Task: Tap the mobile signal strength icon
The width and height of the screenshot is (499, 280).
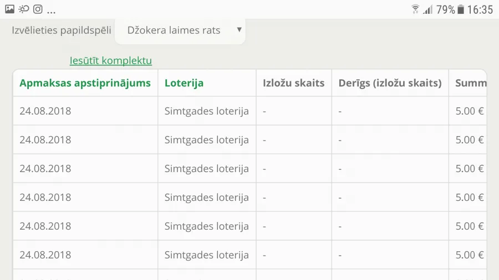Action: click(427, 9)
